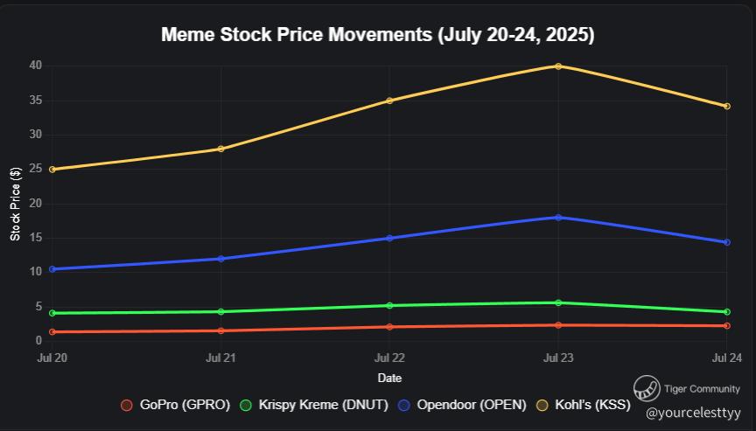The height and width of the screenshot is (431, 756).
Task: Click Kohl's data point on Jul 22
Action: 389,101
